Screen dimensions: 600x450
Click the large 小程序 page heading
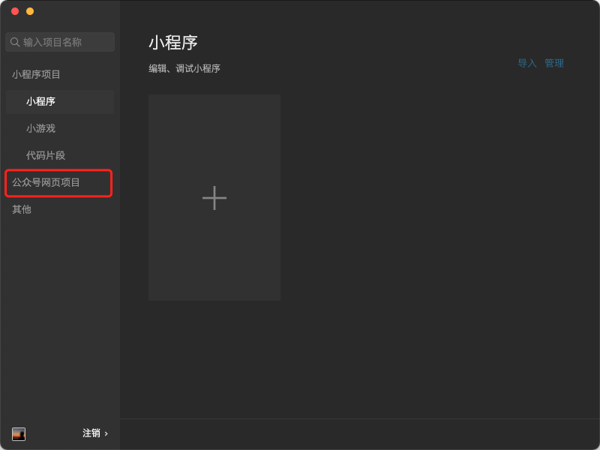click(173, 43)
